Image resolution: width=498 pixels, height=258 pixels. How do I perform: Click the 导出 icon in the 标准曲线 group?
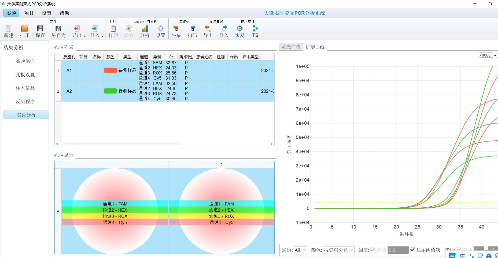tap(208, 28)
